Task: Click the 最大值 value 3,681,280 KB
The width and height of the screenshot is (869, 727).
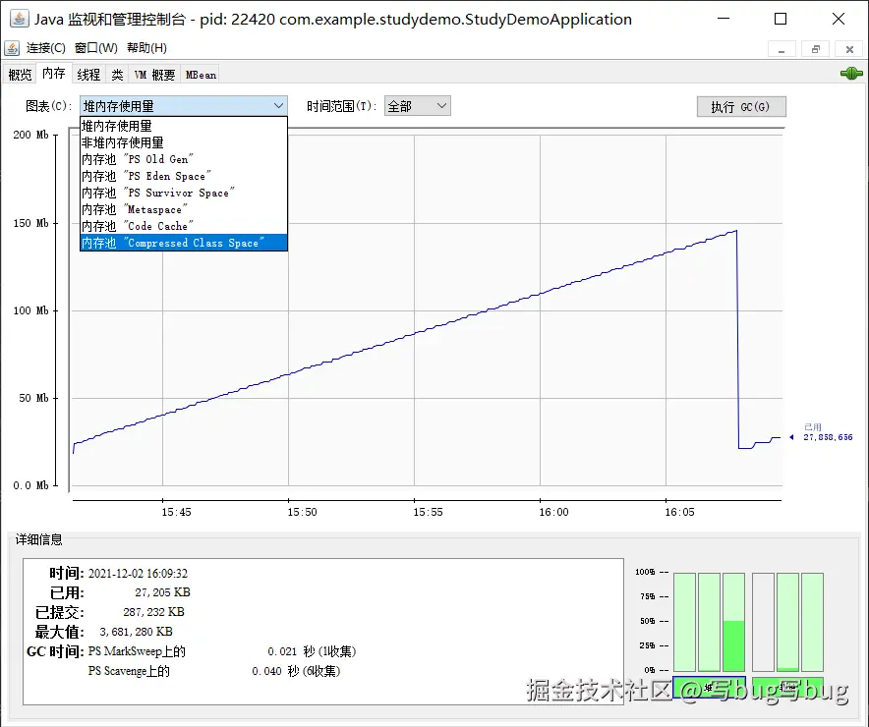Action: [136, 632]
